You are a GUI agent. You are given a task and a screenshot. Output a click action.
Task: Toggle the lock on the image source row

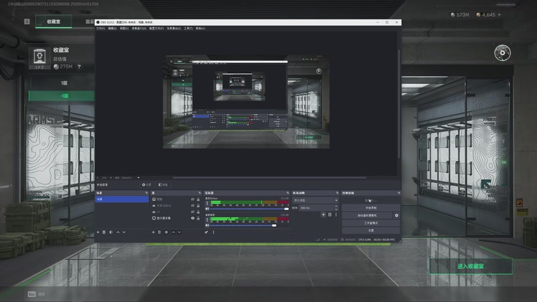click(198, 199)
